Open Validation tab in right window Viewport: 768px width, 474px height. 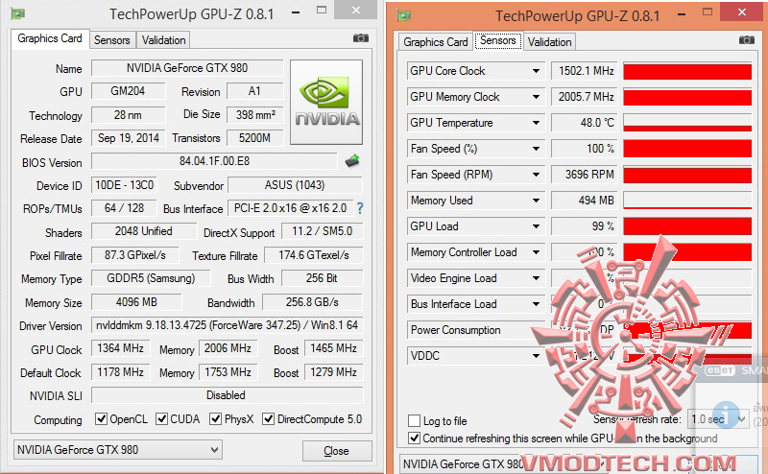pyautogui.click(x=549, y=42)
